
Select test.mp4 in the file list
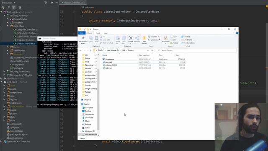pos(108,62)
